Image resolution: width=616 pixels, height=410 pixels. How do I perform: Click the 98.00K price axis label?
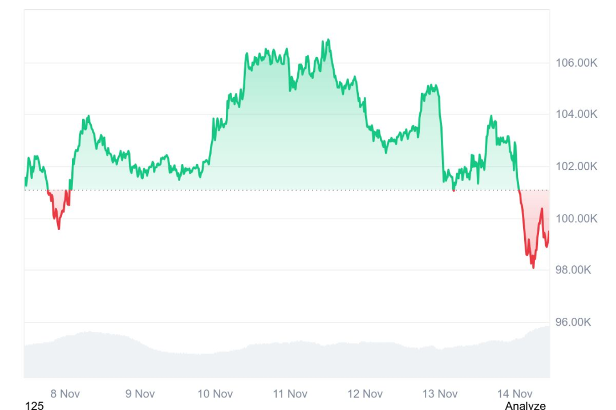(x=574, y=270)
